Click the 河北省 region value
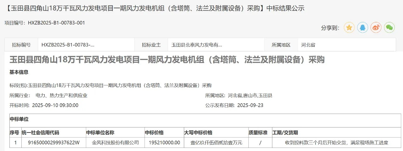 tap(308, 45)
